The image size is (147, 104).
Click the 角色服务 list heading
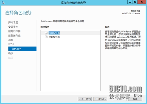[x=45, y=27]
